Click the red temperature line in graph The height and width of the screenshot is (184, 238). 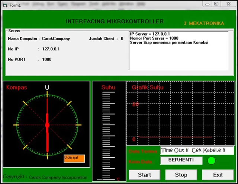[175, 137]
